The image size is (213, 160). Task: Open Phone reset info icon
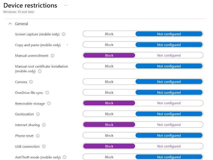(38, 136)
